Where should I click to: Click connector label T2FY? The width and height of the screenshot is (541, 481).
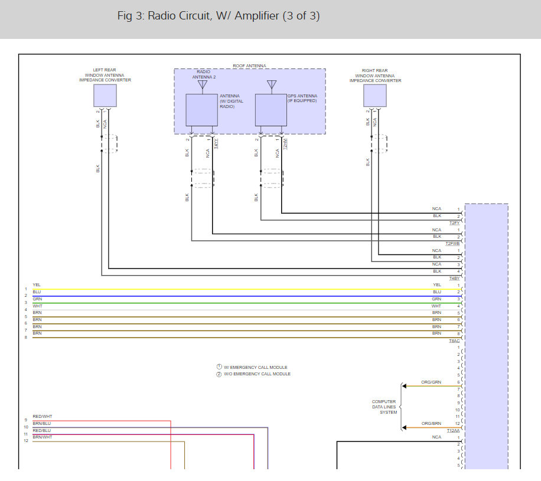(x=454, y=223)
